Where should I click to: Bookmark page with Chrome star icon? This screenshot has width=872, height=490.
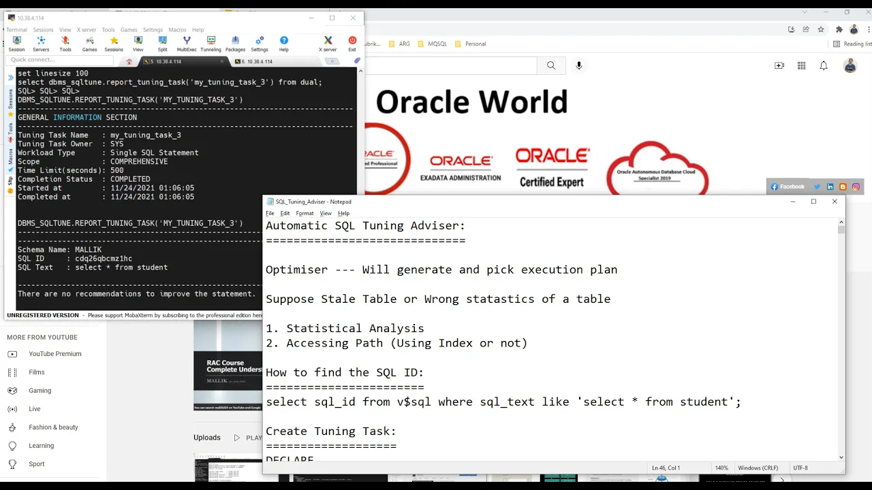pyautogui.click(x=821, y=29)
